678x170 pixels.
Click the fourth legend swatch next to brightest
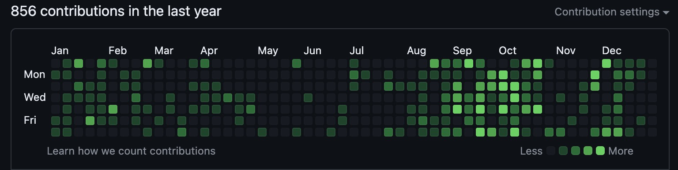pos(588,151)
